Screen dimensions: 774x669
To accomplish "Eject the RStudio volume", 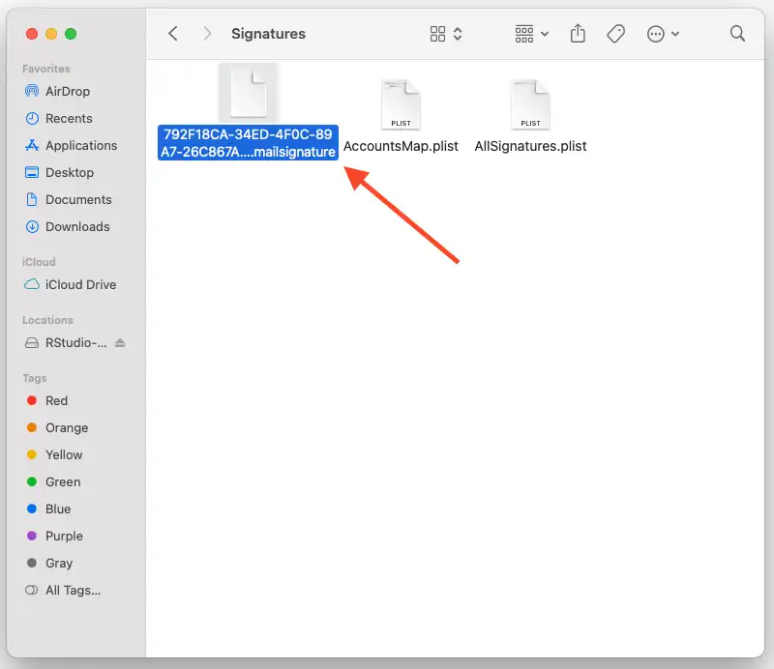I will click(x=120, y=343).
